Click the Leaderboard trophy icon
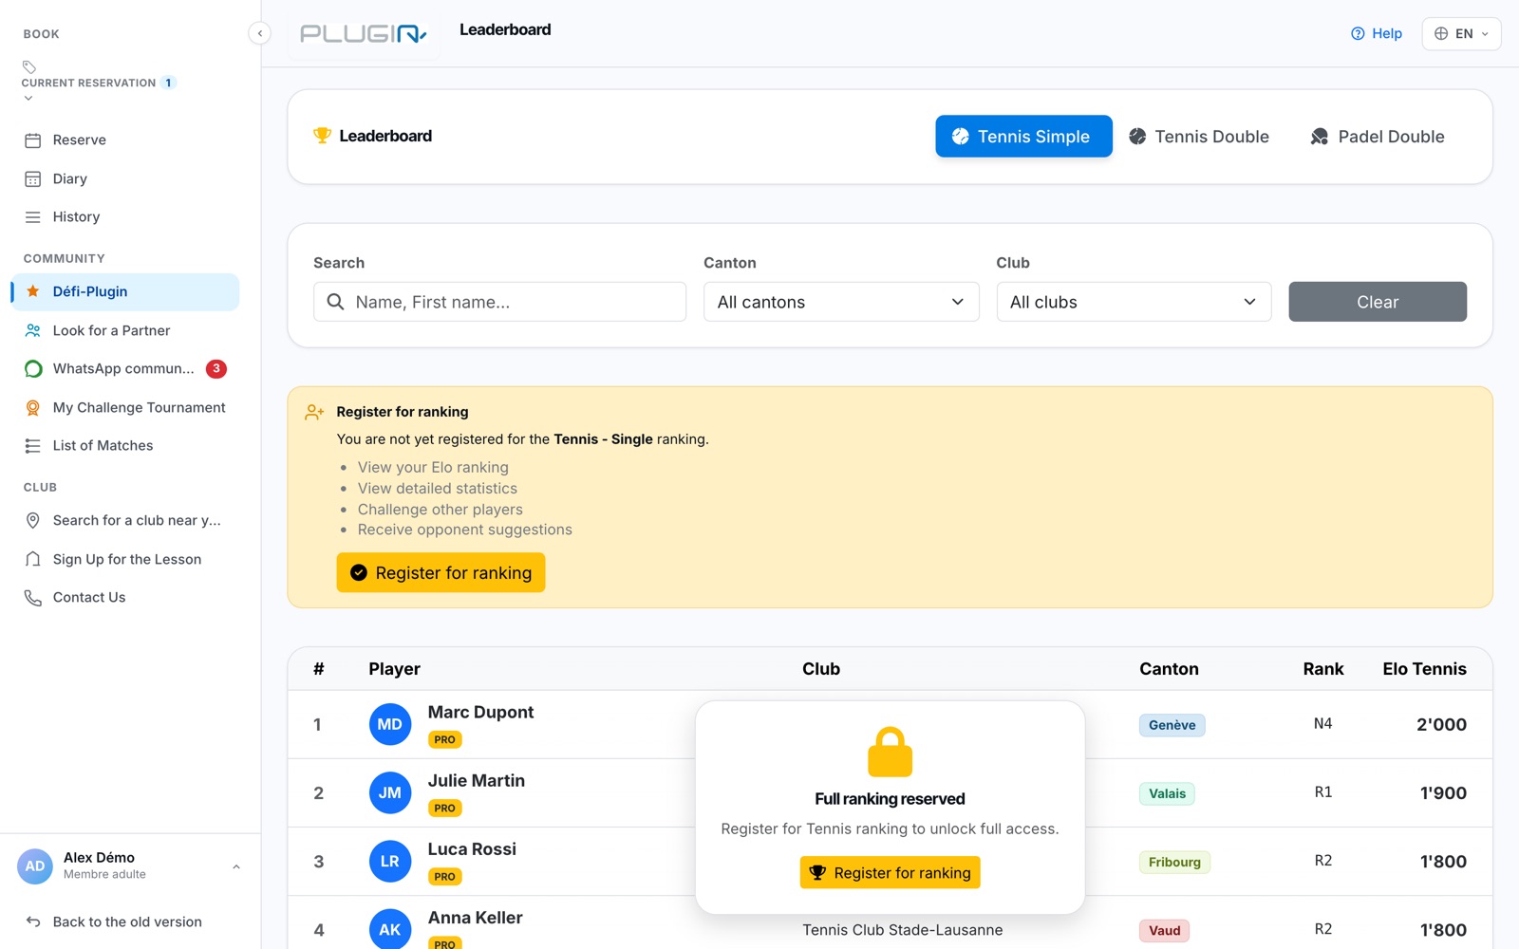The width and height of the screenshot is (1519, 949). point(322,136)
